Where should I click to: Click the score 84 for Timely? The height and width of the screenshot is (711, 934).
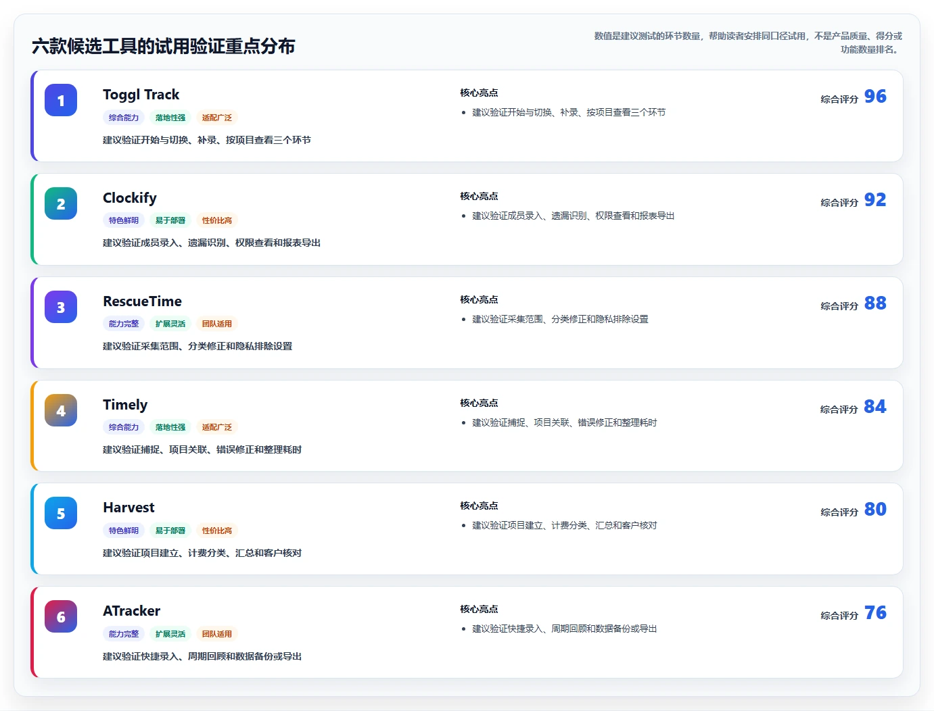(x=875, y=407)
